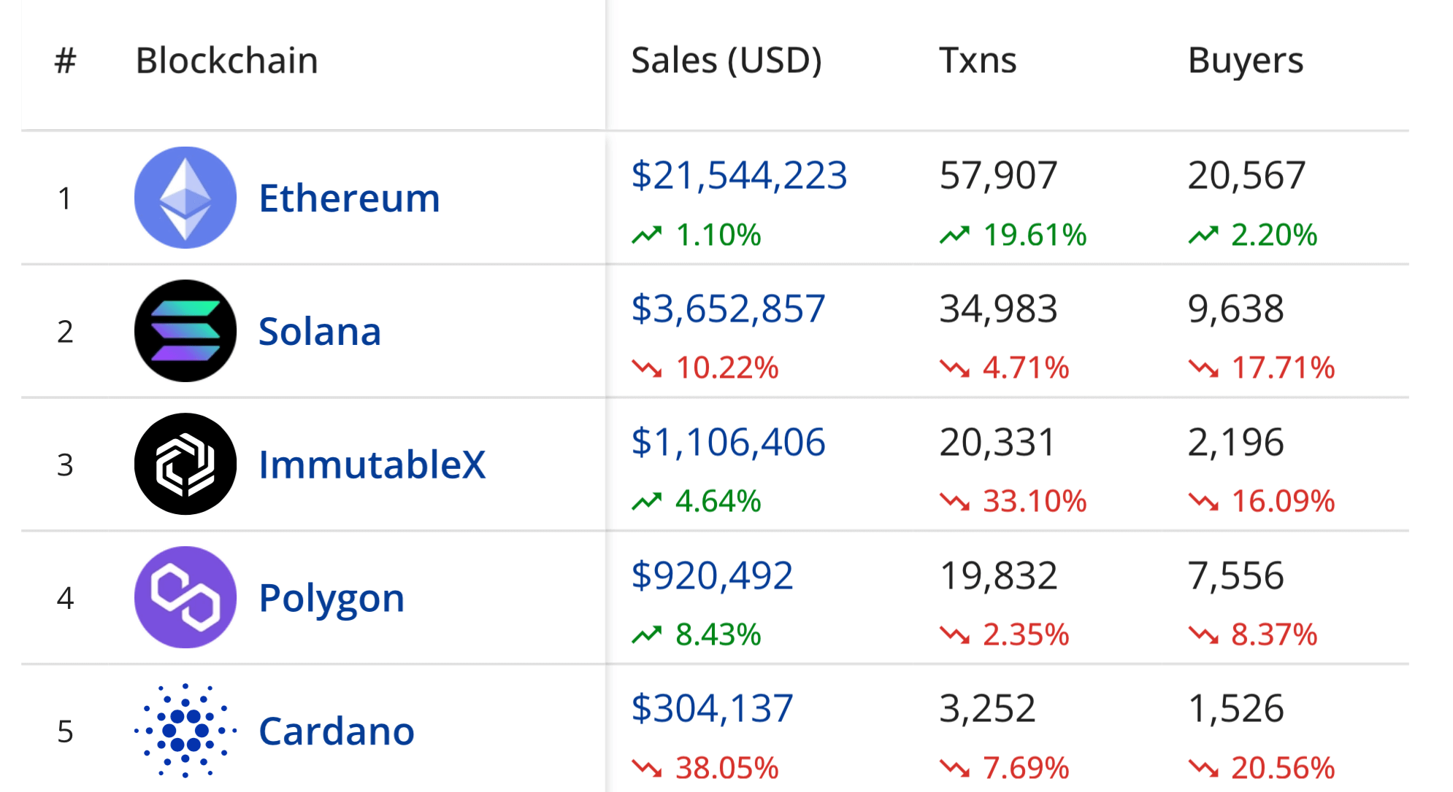
Task: Click Ethereum sales value $21,544,223
Action: click(x=739, y=176)
